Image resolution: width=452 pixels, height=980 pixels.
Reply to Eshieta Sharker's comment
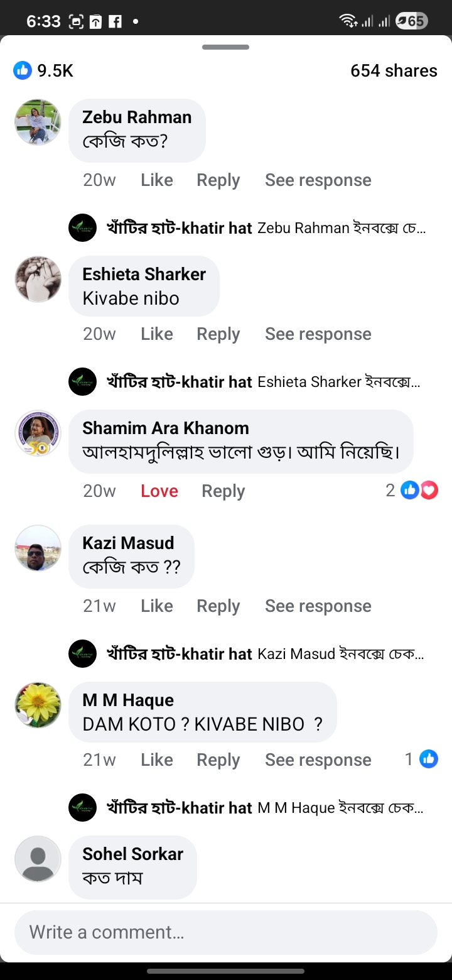218,334
